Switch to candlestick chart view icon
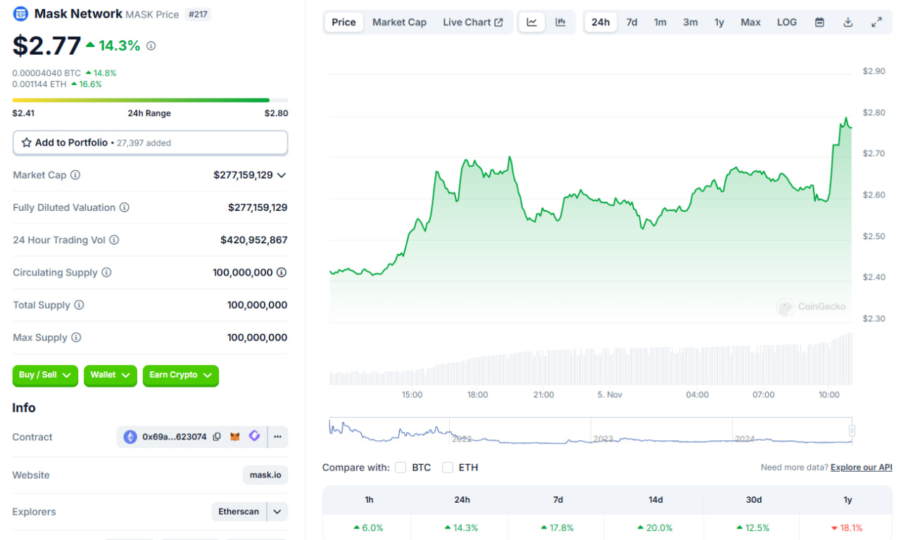Image resolution: width=901 pixels, height=540 pixels. (x=560, y=22)
